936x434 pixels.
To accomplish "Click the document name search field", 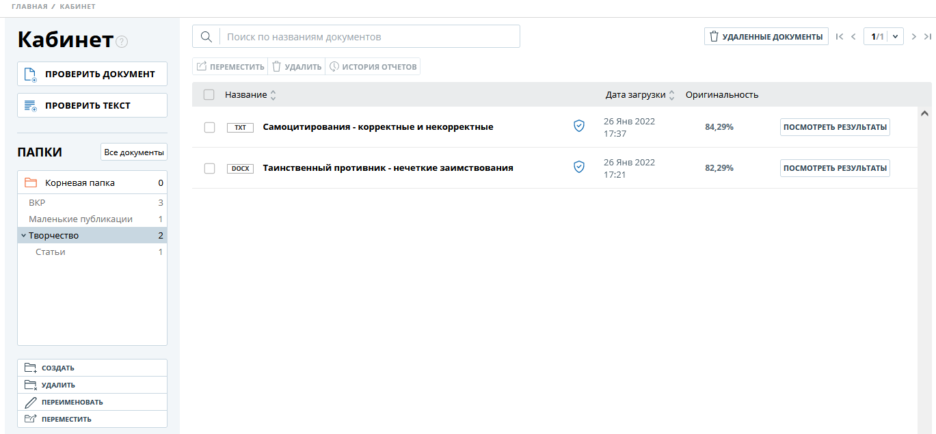I will click(x=369, y=37).
